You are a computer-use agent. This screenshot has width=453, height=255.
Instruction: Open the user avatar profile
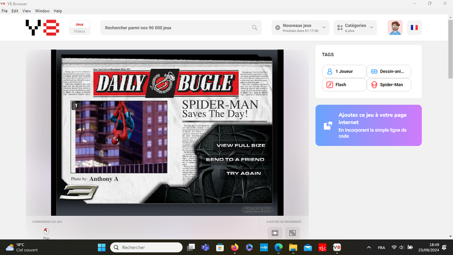395,27
